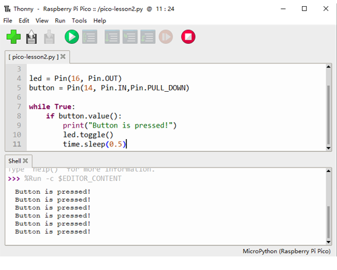The image size is (337, 270).
Task: Maximize the Thonny window
Action: click(x=304, y=9)
